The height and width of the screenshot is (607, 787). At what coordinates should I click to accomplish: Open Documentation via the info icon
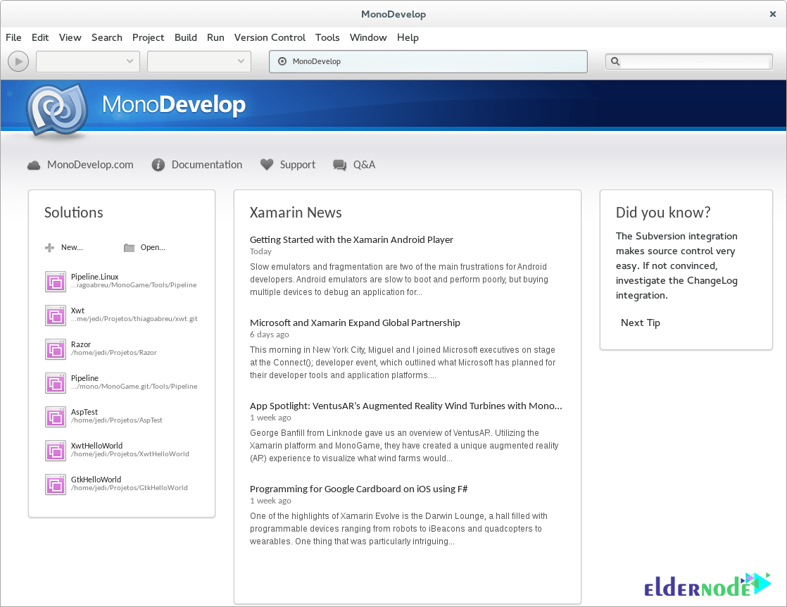coord(158,164)
